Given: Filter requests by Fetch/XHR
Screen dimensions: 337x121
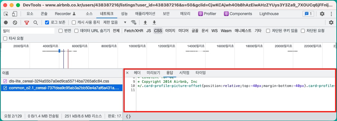Looking at the screenshot, I should click(x=134, y=31).
